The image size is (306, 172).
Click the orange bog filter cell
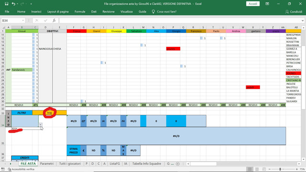point(49,113)
